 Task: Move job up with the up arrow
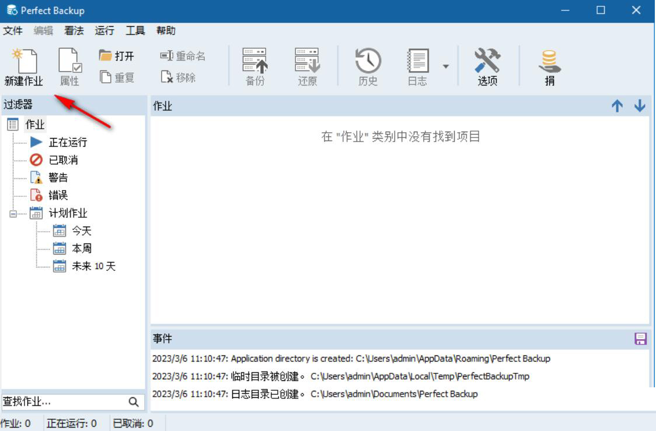pos(617,106)
